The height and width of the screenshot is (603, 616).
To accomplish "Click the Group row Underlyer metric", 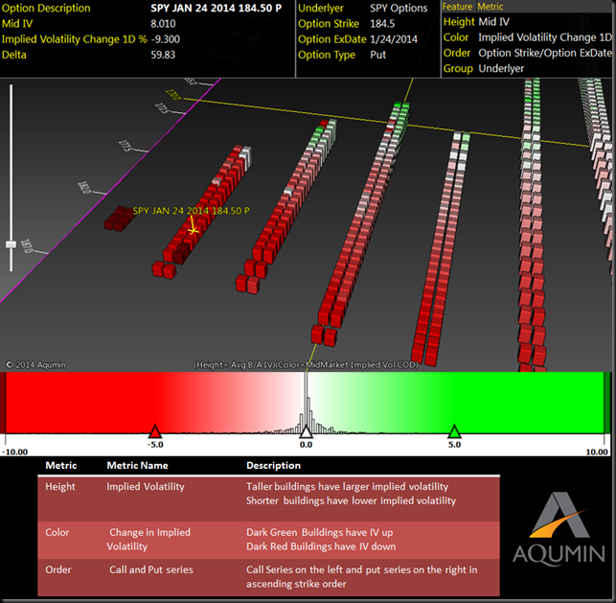I will pos(501,68).
